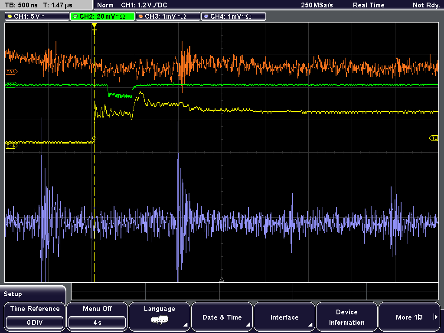Click the trigger point diamond on waveform

pos(94,138)
